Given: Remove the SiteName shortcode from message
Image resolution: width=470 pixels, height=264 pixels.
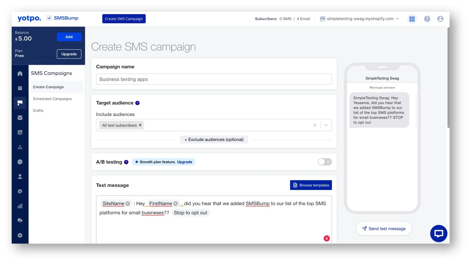Looking at the screenshot, I should 128,204.
